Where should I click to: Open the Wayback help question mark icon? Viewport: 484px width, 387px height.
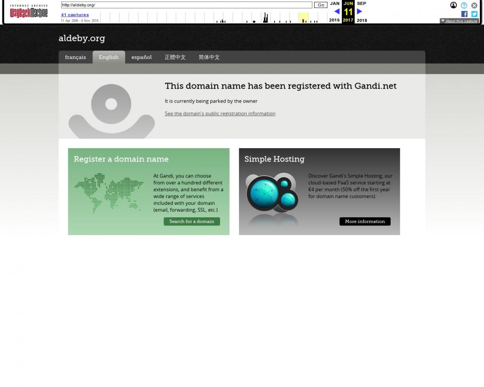(464, 5)
